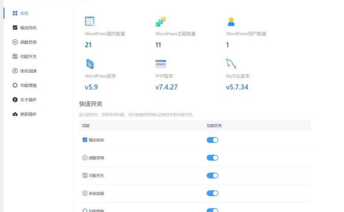344x212 pixels.
Task: Open the 优化加速 sidebar menu label
Action: [28, 71]
